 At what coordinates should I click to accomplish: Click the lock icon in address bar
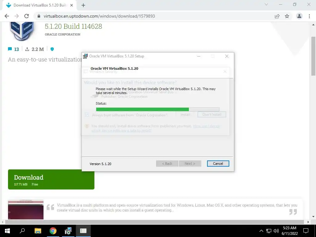(39, 16)
